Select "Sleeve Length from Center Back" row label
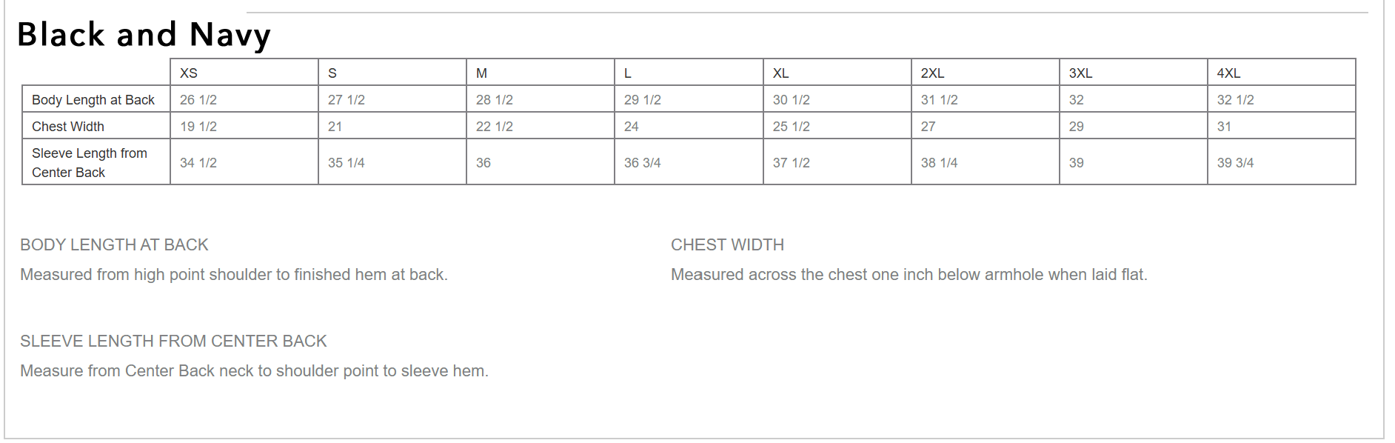The width and height of the screenshot is (1395, 443). tap(90, 163)
